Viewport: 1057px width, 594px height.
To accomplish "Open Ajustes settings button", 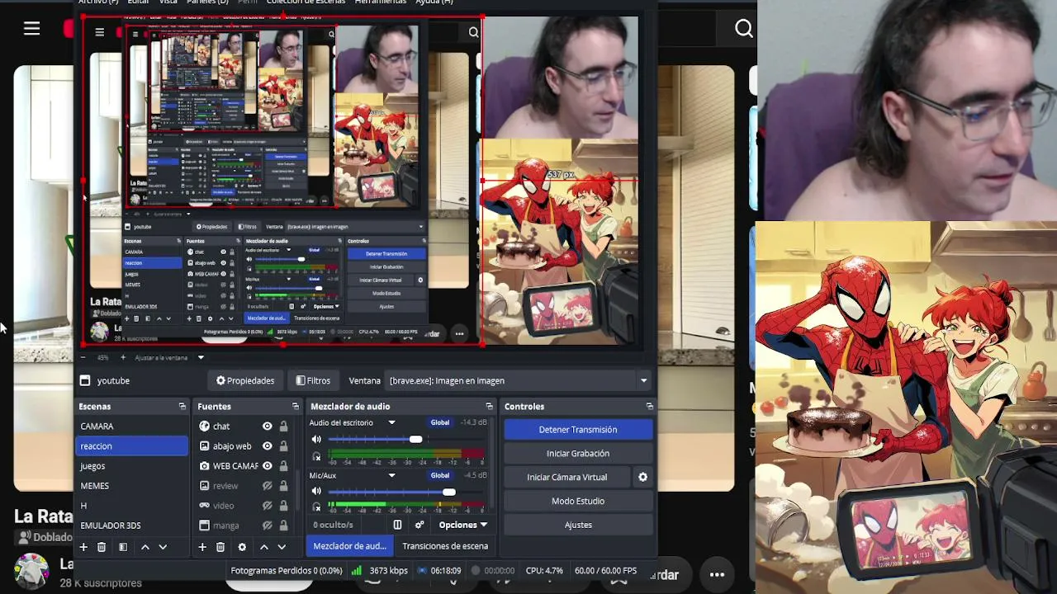I will tap(578, 526).
